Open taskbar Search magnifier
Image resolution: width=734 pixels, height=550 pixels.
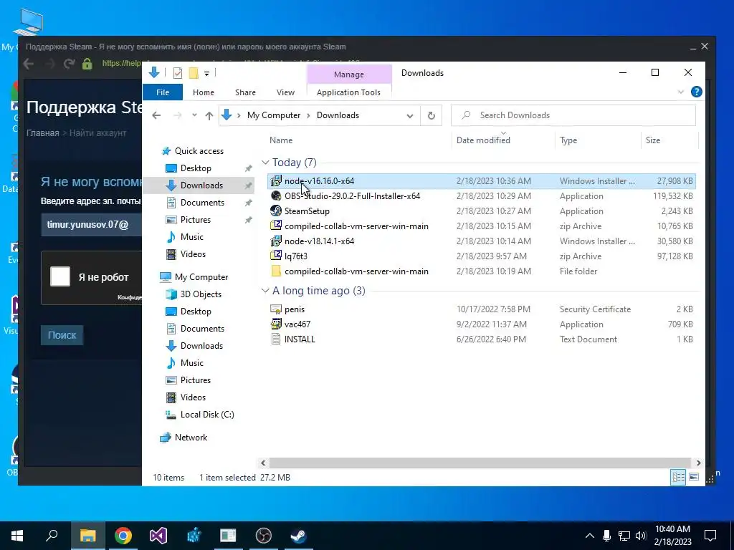click(x=52, y=536)
